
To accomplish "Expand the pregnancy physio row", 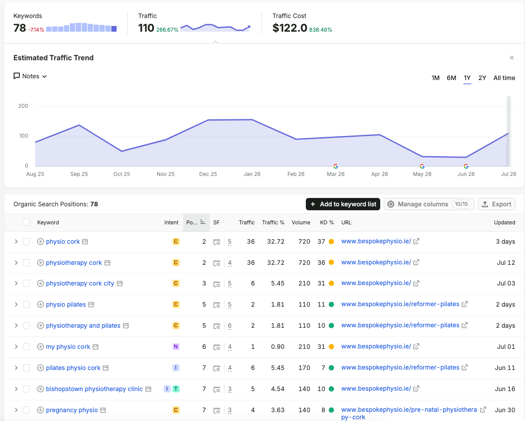I will click(16, 410).
